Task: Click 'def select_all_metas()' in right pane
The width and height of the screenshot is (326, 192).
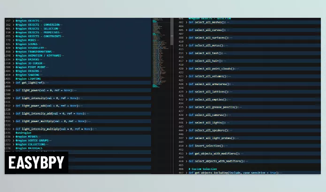Action: pos(206,46)
